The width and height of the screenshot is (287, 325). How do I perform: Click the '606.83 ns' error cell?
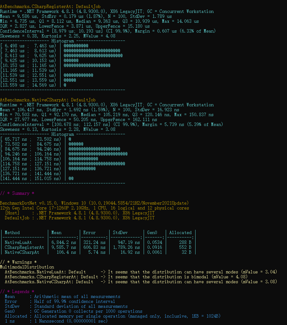(x=95, y=248)
